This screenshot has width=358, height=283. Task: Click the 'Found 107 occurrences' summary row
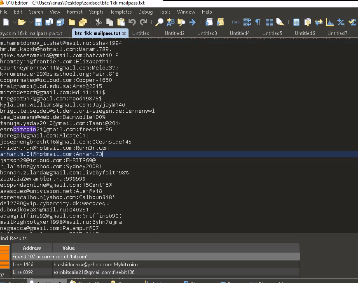(x=156, y=257)
